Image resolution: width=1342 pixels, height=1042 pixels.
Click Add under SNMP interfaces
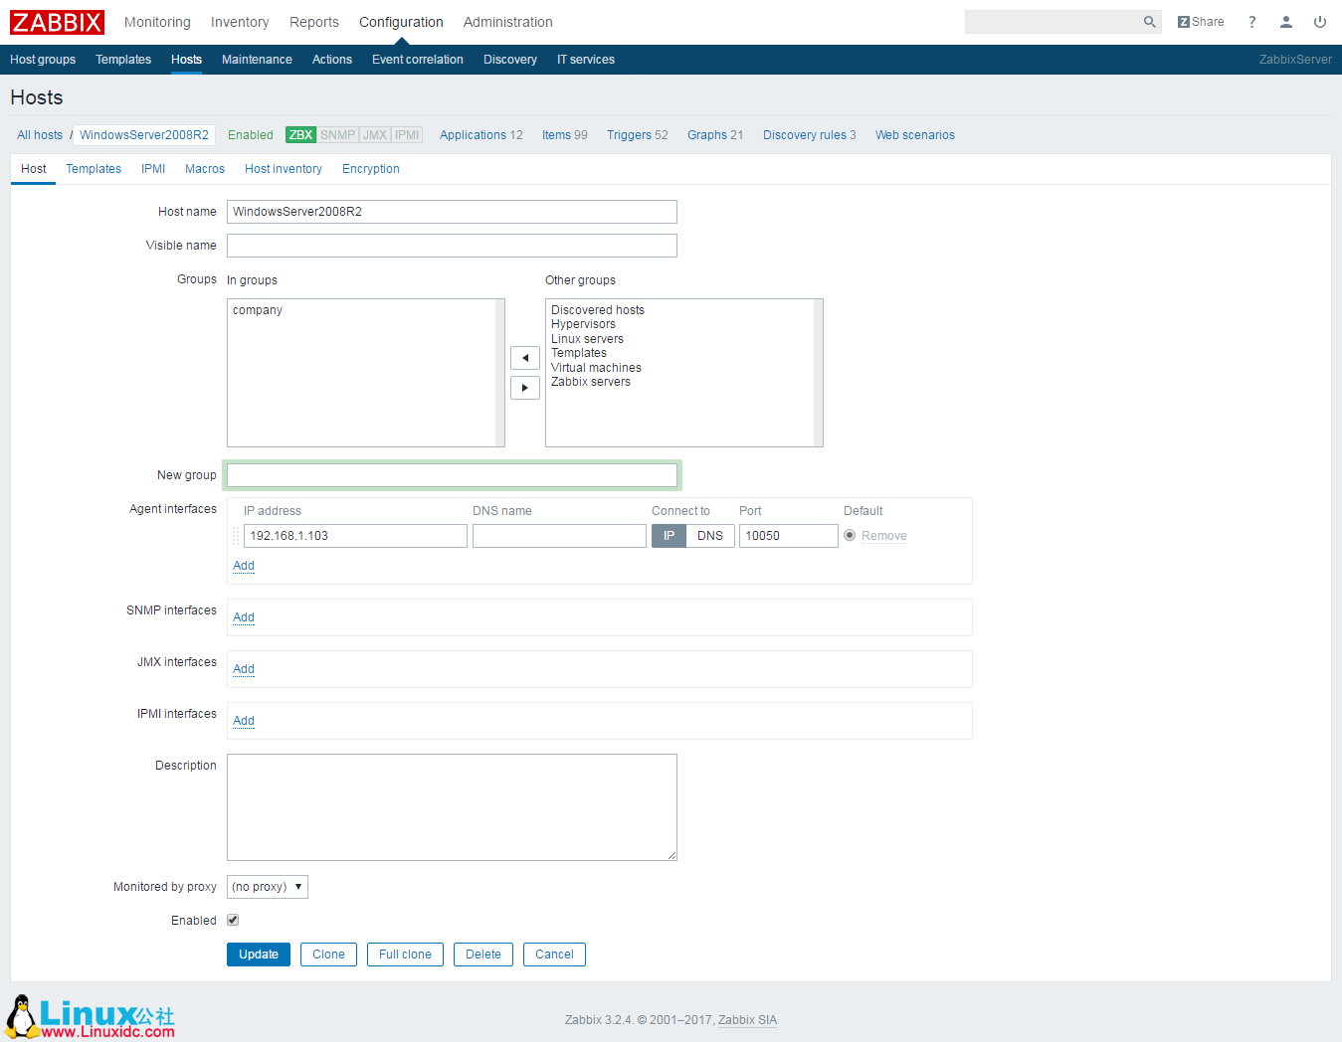point(243,616)
